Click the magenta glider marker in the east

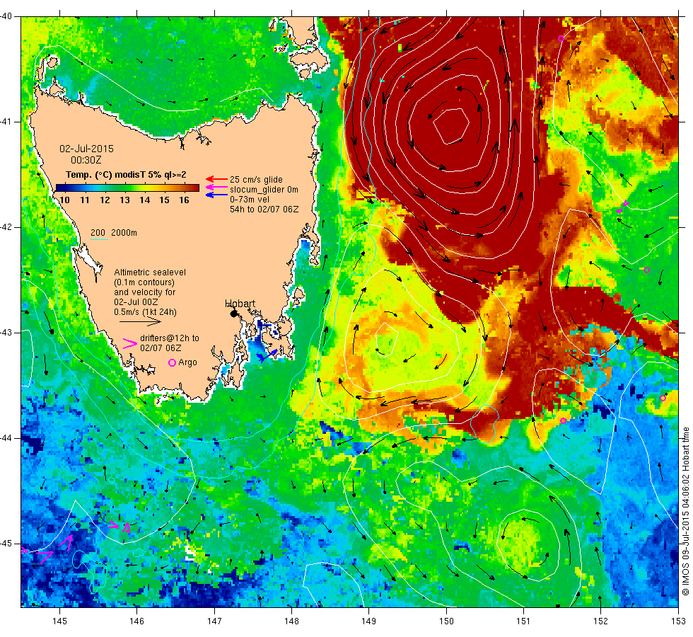pyautogui.click(x=623, y=207)
